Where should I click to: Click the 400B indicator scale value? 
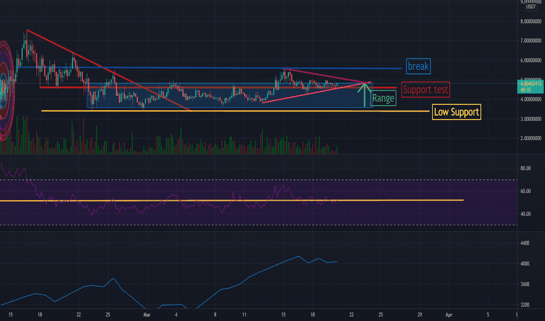(x=525, y=264)
